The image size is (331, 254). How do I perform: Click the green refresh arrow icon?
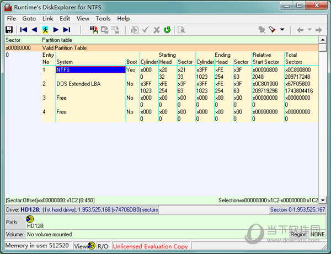tap(167, 30)
